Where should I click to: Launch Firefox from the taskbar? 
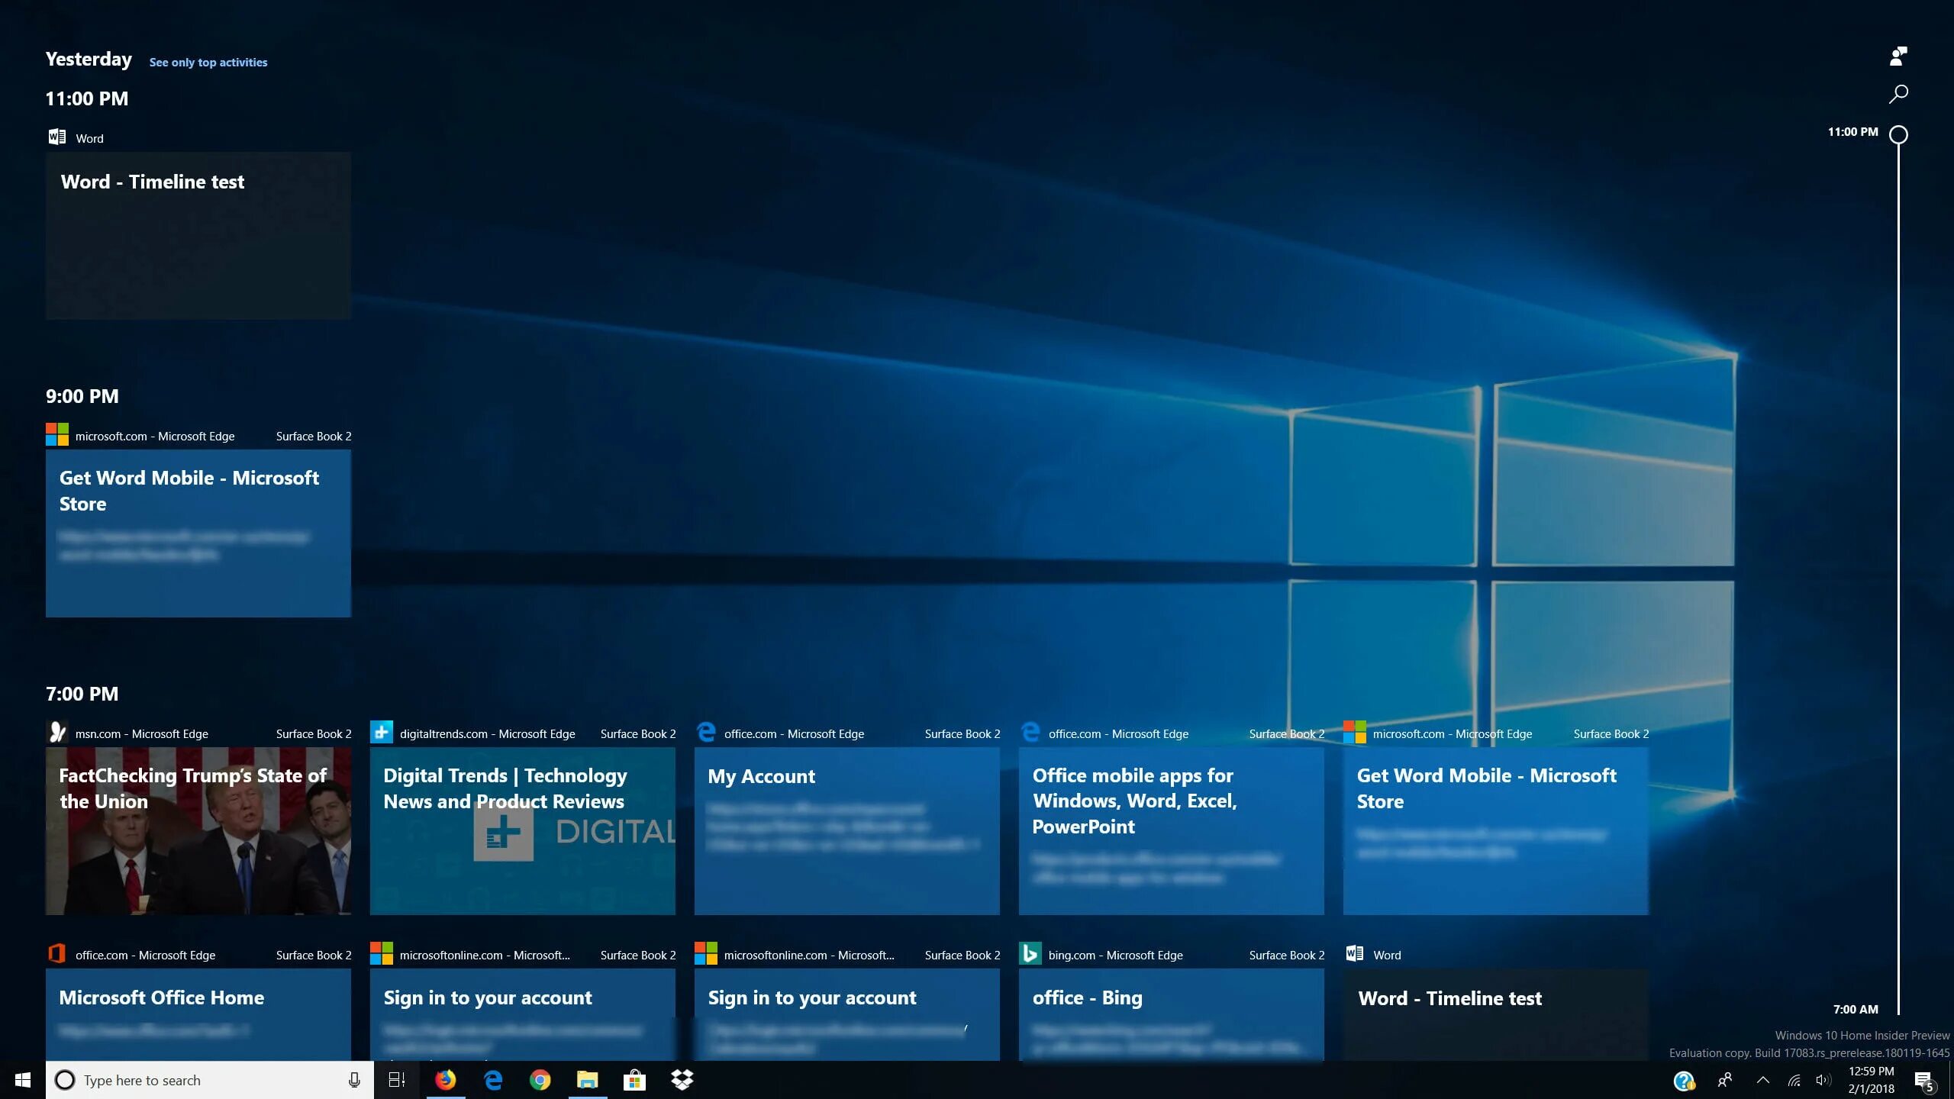tap(446, 1080)
